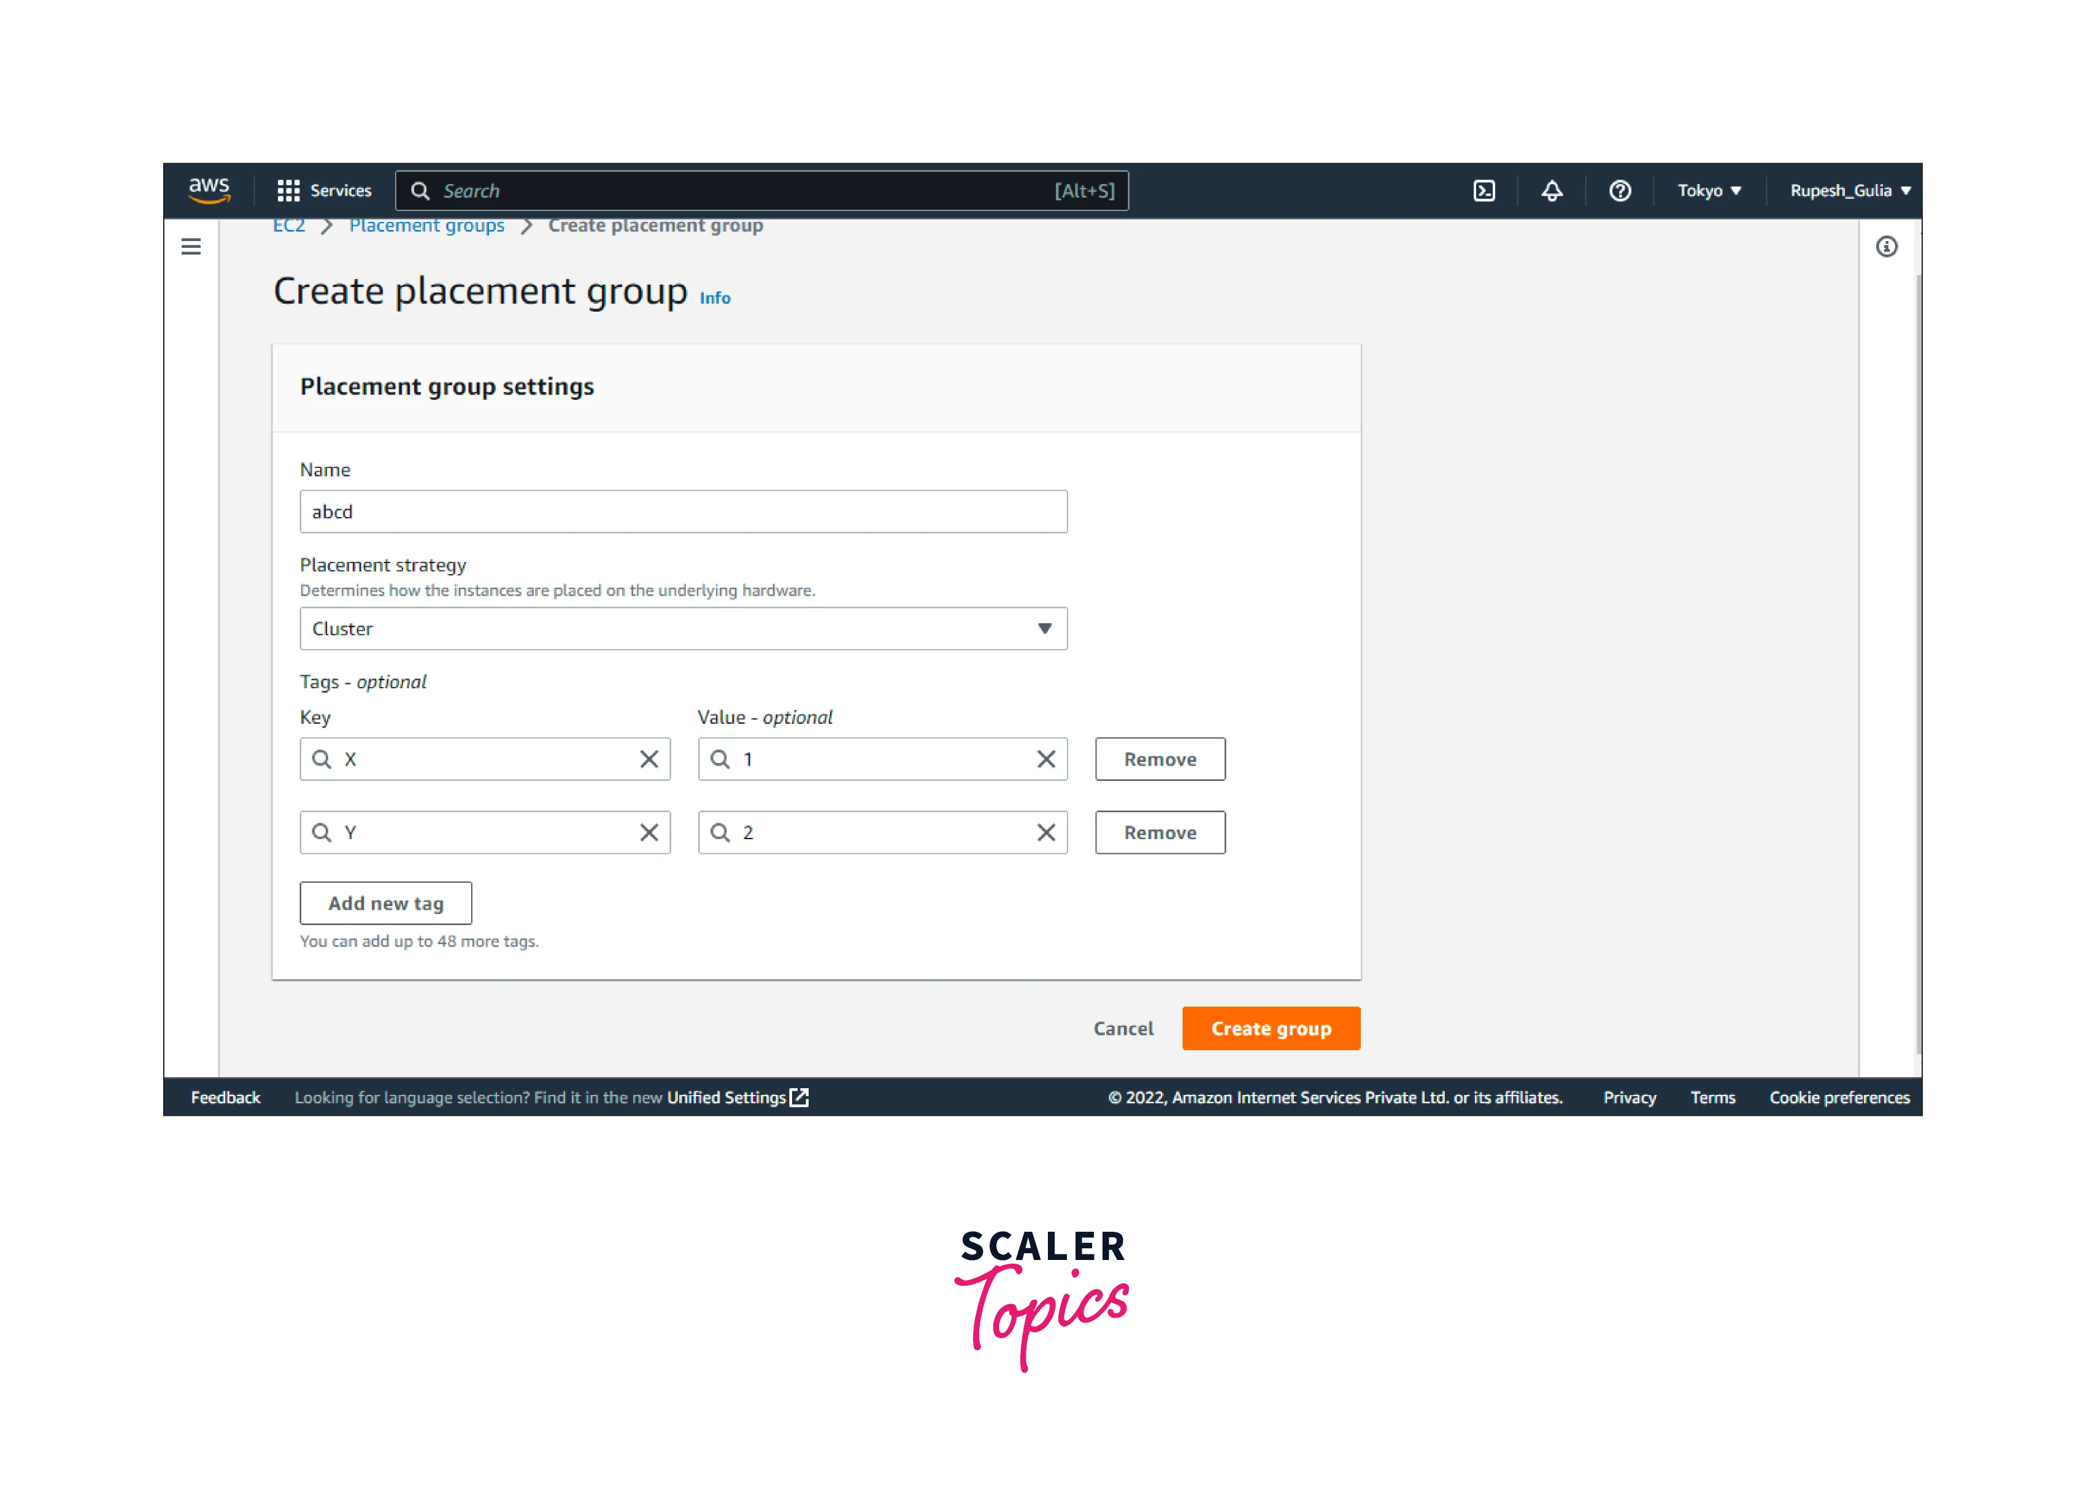
Task: Open the info panel icon at right
Action: (x=1887, y=247)
